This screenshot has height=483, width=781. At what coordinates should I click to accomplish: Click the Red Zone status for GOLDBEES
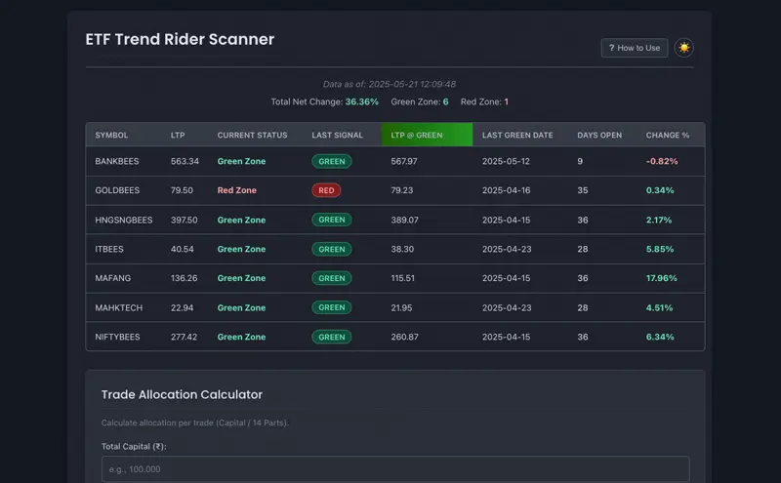(x=237, y=190)
